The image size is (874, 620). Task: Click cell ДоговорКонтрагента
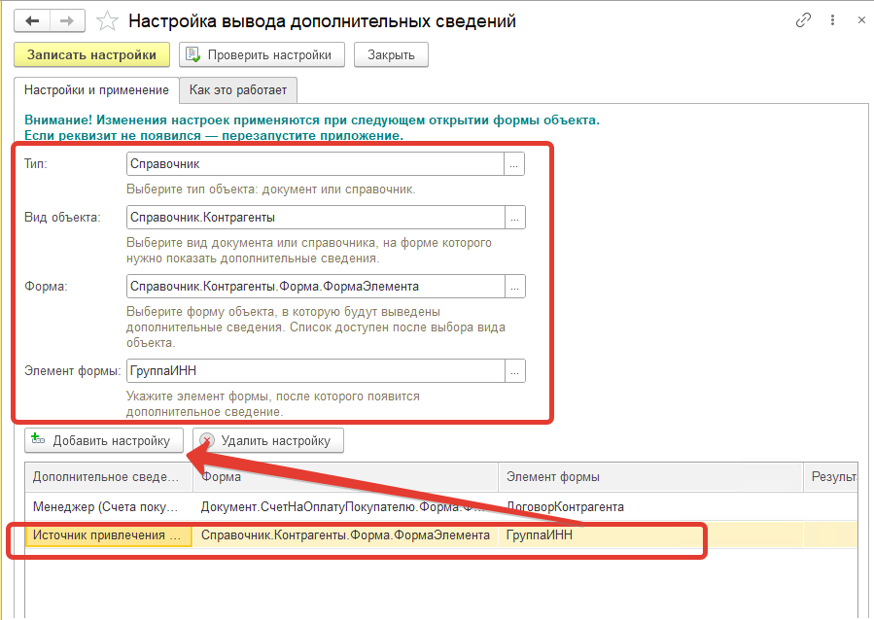(x=650, y=507)
